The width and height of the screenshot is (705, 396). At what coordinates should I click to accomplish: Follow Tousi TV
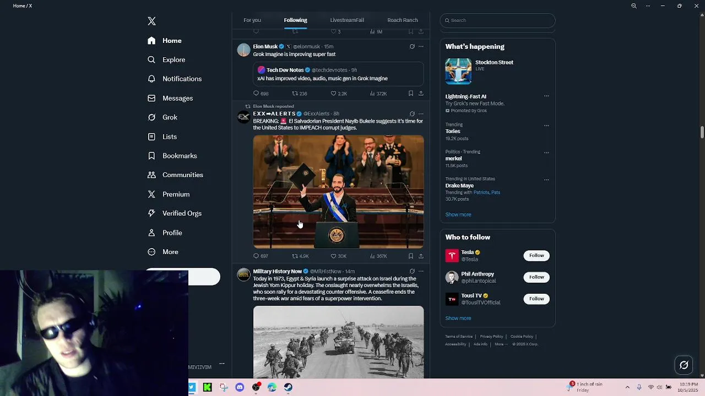[536, 299]
